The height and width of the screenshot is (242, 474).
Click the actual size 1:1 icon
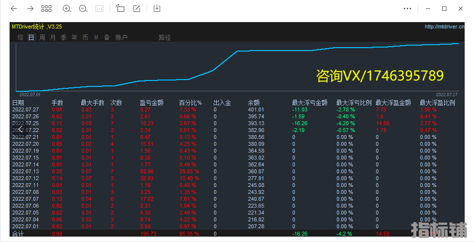[99, 9]
